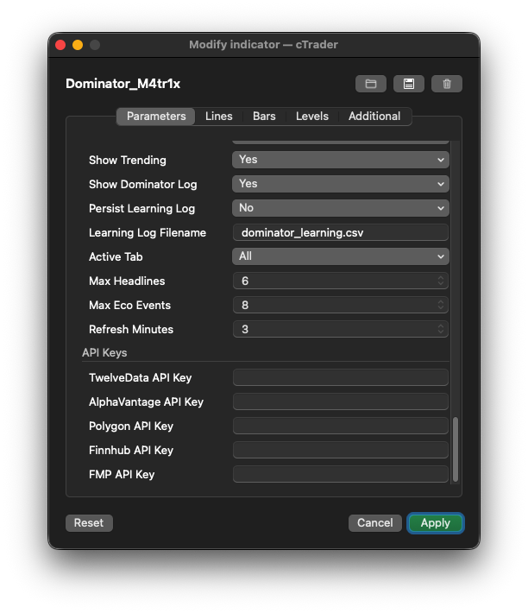Decrease Max Headlines with down arrow
Image resolution: width=528 pixels, height=613 pixels.
(441, 284)
